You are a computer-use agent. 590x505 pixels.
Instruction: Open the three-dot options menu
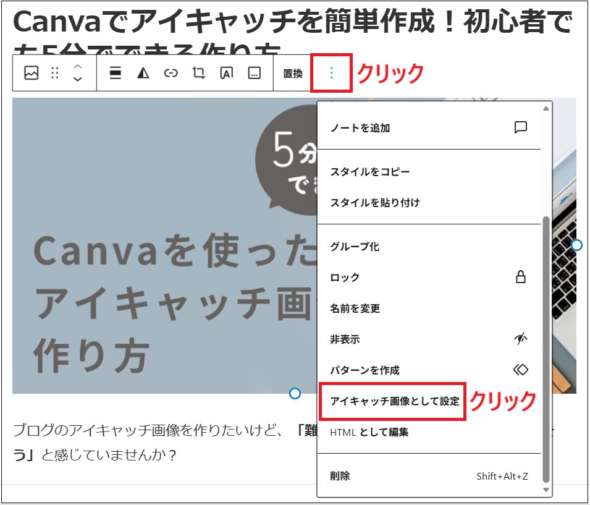point(332,73)
